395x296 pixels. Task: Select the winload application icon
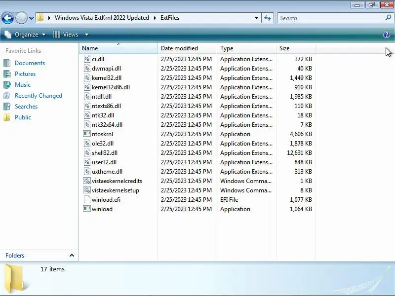coord(87,209)
